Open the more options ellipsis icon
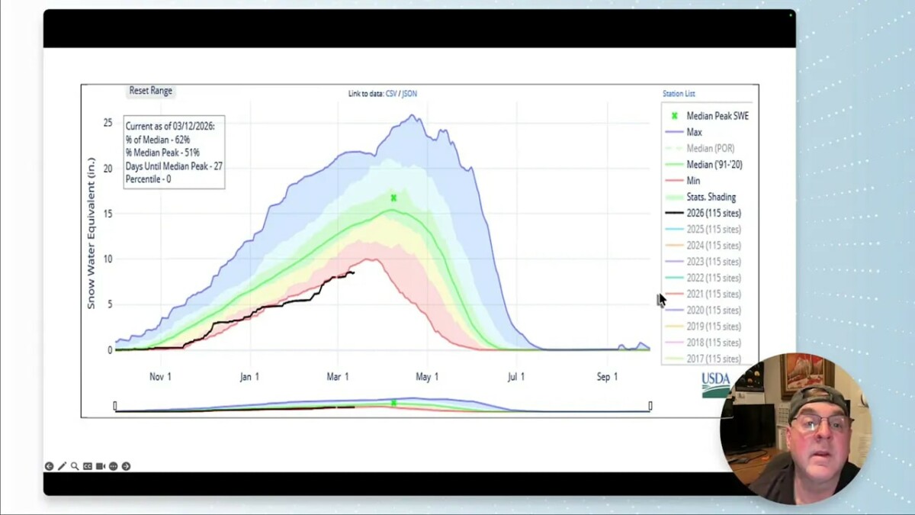Screen dimensions: 915x515 113,465
